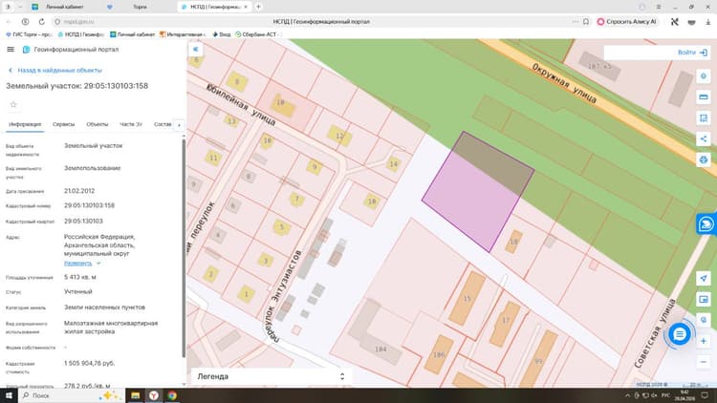Click the layers icon above zoom-in button
Viewport: 717px width, 403px height.
(704, 320)
